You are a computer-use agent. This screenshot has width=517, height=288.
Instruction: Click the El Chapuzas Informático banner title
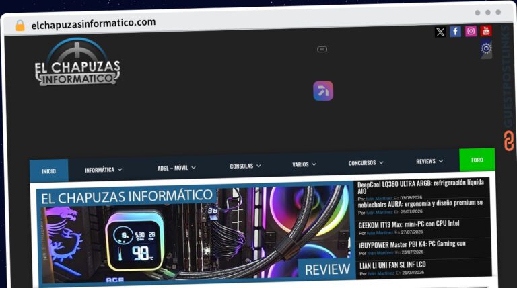click(127, 197)
